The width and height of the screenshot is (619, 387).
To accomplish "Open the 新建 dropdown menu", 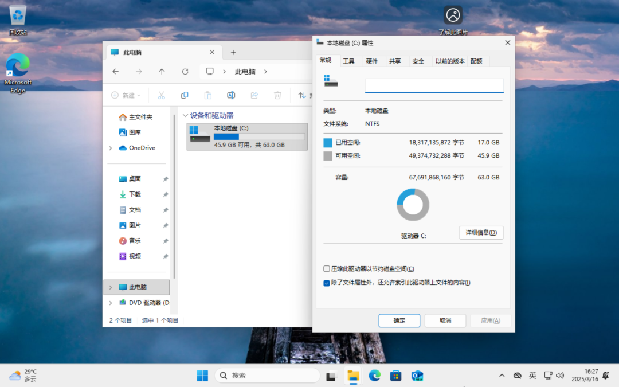I will click(126, 95).
